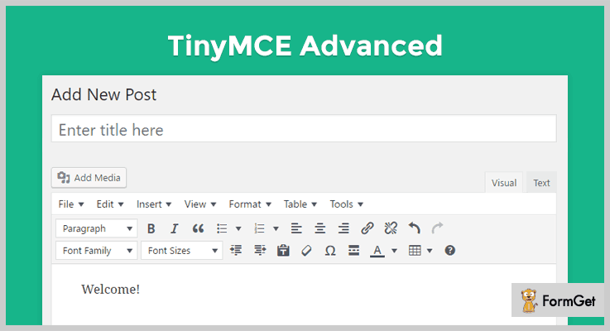Apply Blockquote formatting
The image size is (610, 331).
point(198,228)
